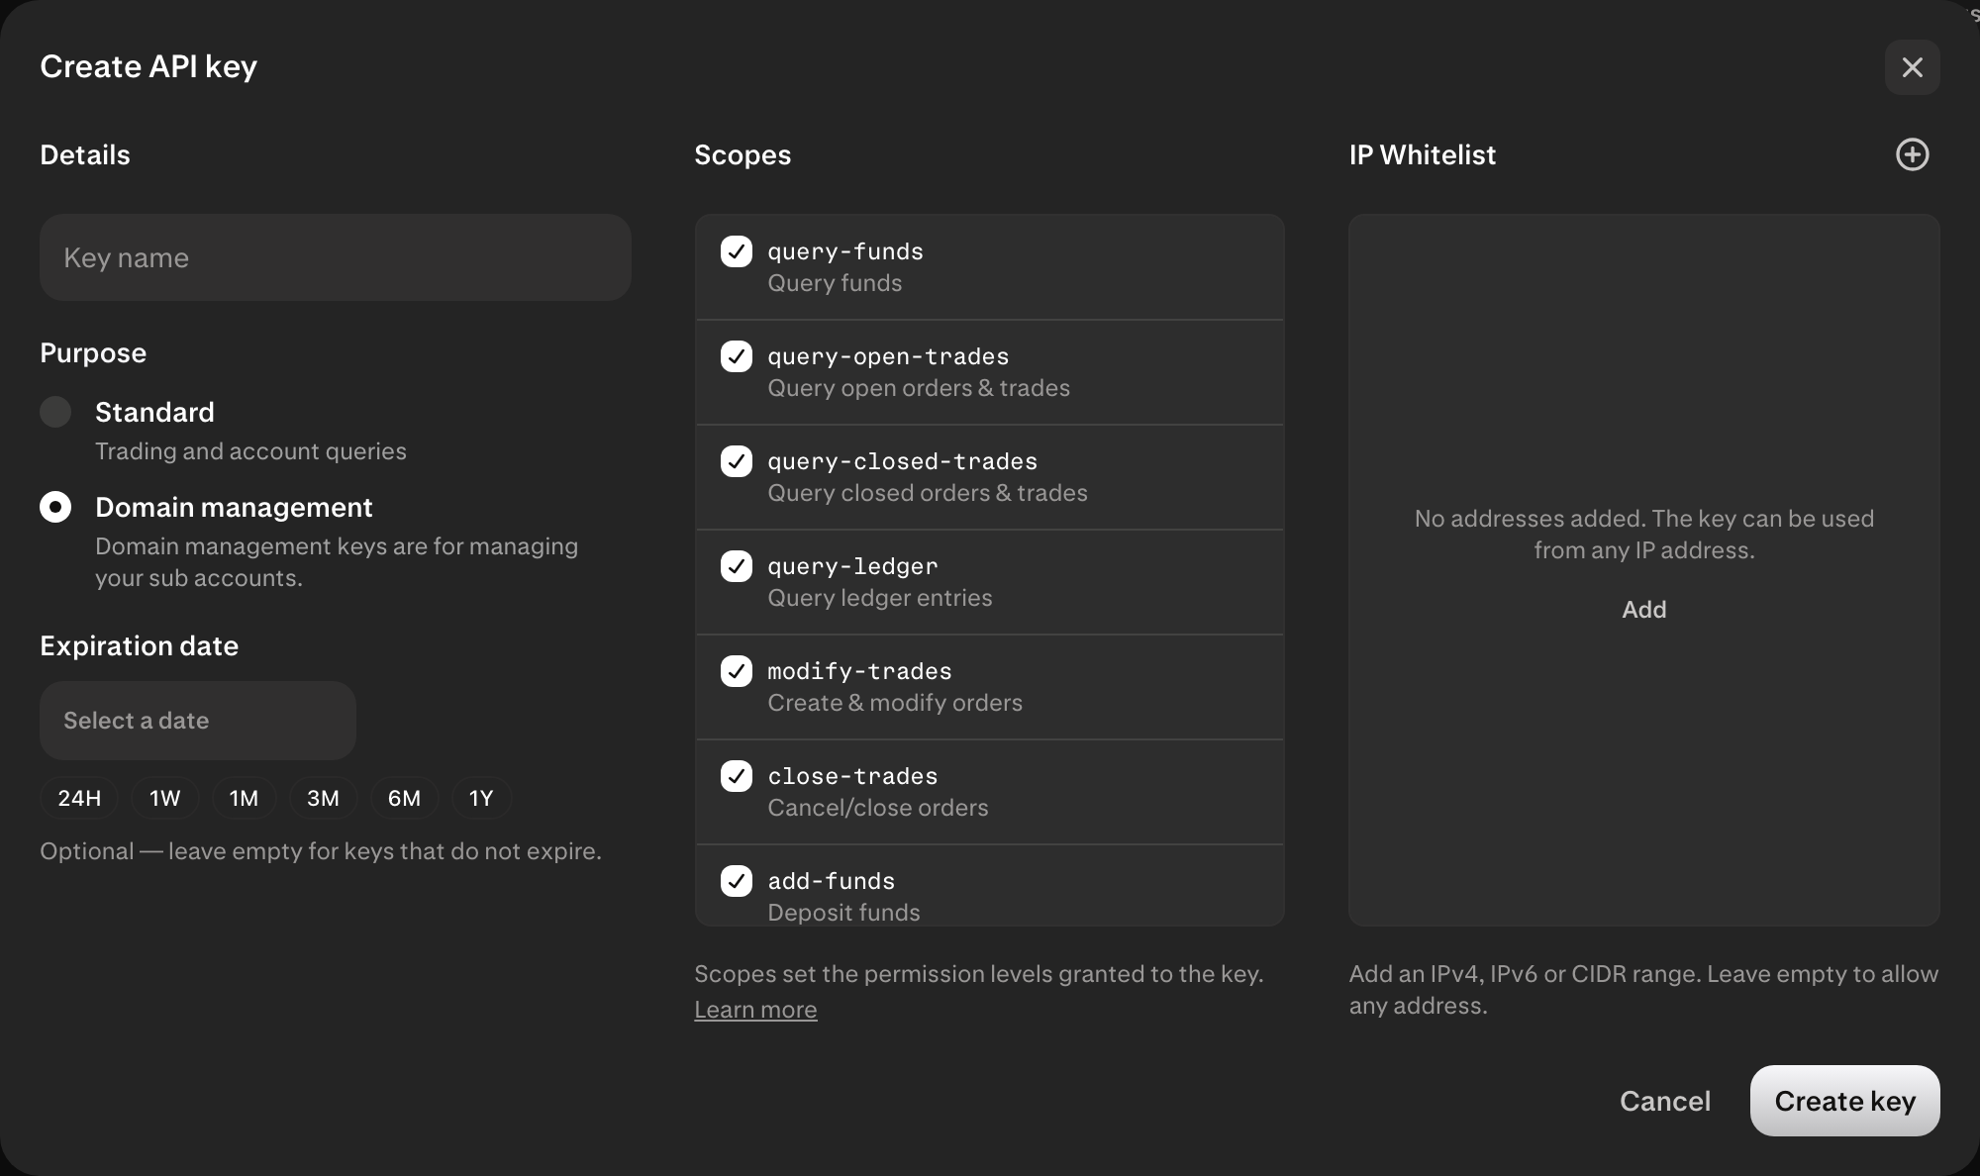This screenshot has width=1980, height=1176.
Task: Click the plus icon beside IP Whitelist
Action: tap(1912, 154)
